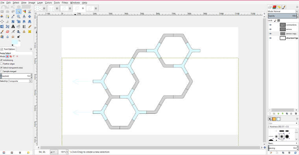The width and height of the screenshot is (299, 155).
Task: Select the Zoom magnifier tool
Action: click(18, 16)
